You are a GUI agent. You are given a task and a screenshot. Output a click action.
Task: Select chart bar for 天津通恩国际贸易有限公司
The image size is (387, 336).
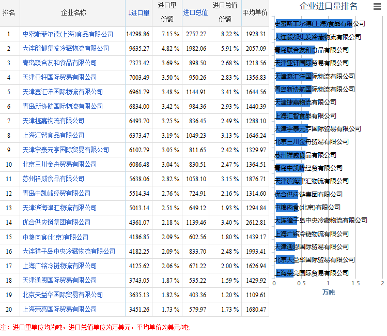click(285, 246)
